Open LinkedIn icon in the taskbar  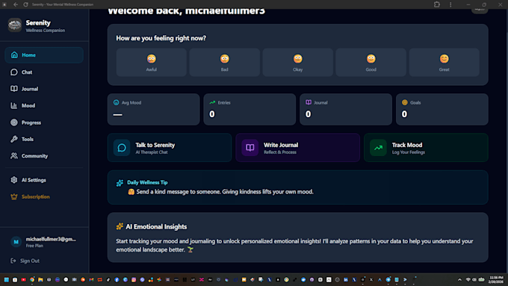346,279
